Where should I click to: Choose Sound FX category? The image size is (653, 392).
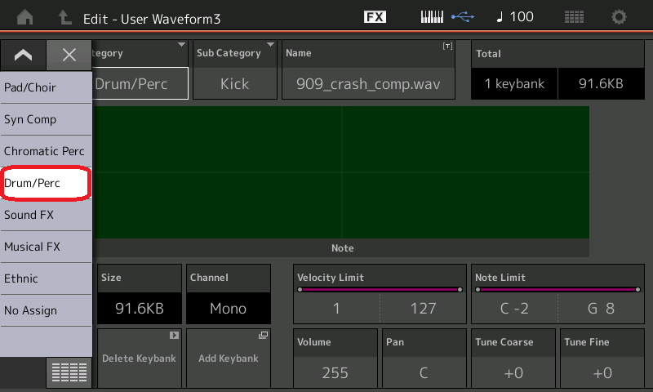point(46,215)
